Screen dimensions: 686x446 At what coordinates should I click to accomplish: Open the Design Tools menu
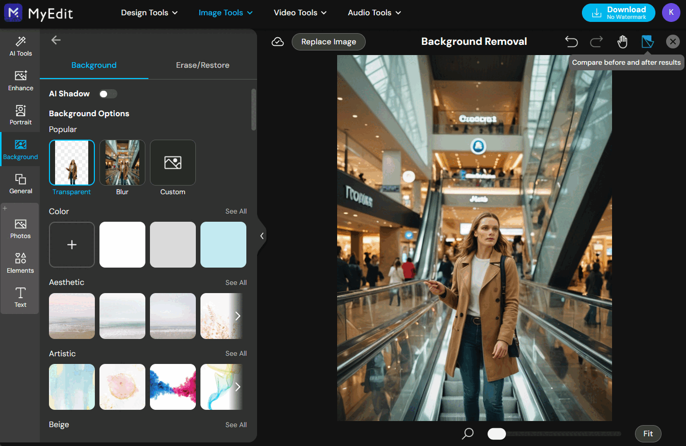149,13
